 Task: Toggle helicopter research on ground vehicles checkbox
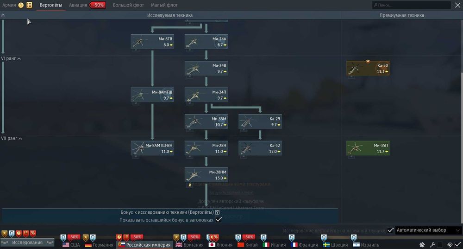point(390,230)
